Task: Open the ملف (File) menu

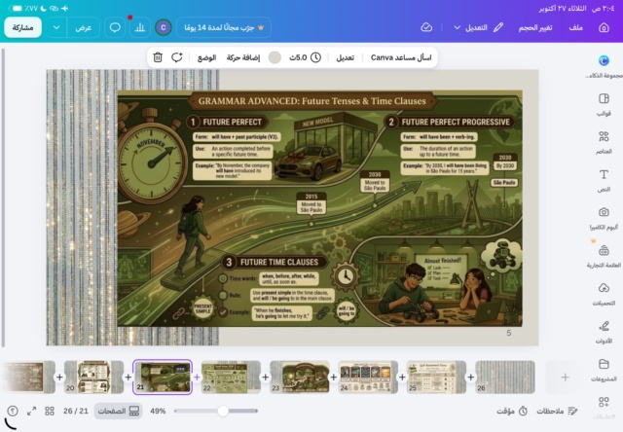Action: [575, 27]
